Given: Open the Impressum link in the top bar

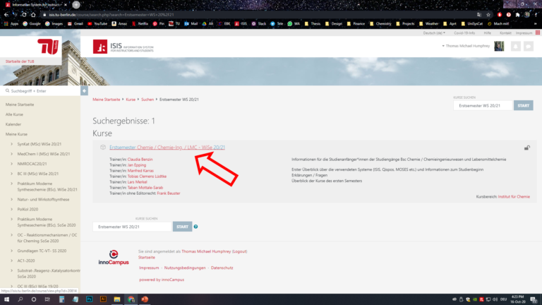Looking at the screenshot, I should [524, 33].
